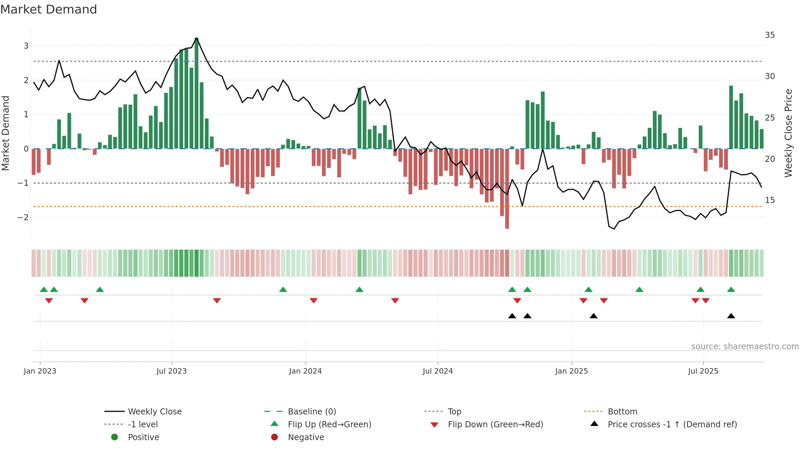Click the green flip-up marker before Jan 2024
The height and width of the screenshot is (456, 811).
coord(283,289)
